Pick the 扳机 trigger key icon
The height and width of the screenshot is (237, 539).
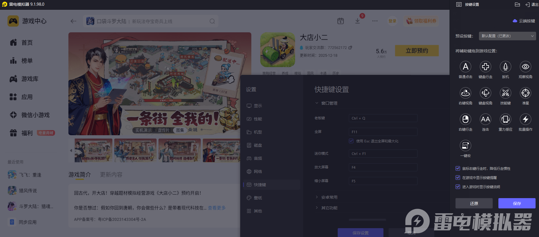click(x=505, y=67)
